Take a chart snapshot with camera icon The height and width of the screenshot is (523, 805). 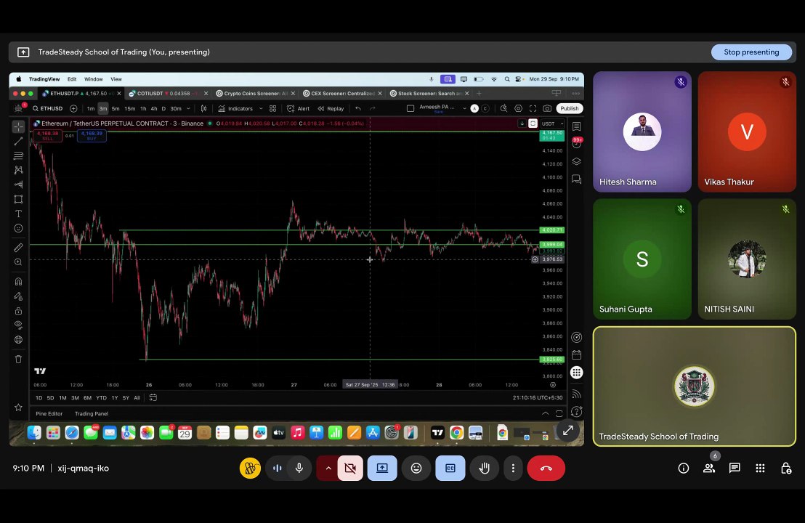547,108
